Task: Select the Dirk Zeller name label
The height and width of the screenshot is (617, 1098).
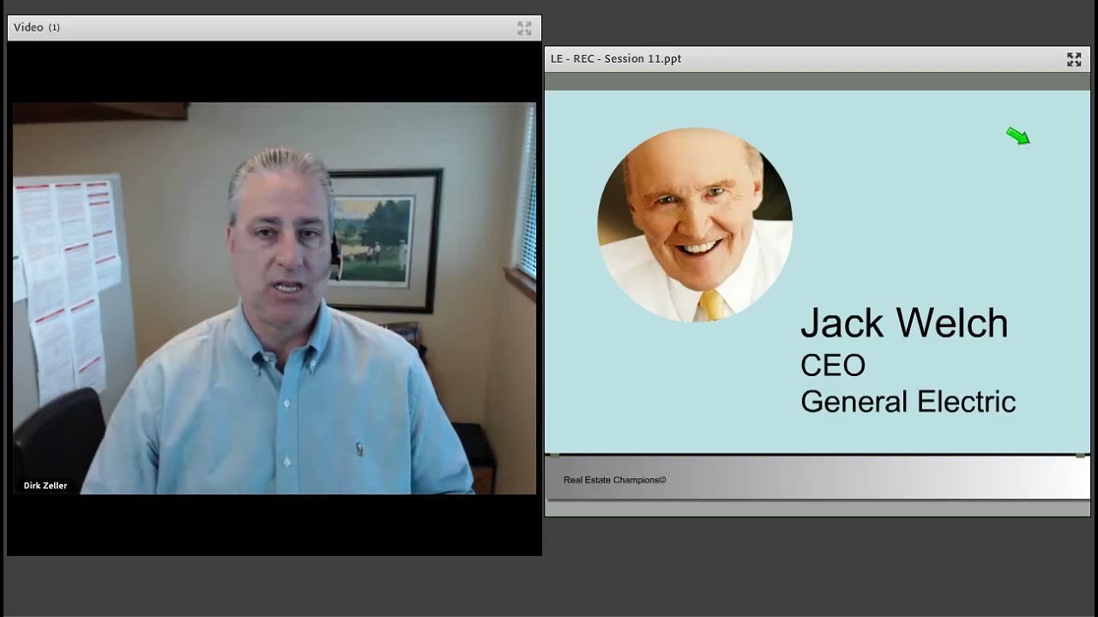Action: pos(45,485)
